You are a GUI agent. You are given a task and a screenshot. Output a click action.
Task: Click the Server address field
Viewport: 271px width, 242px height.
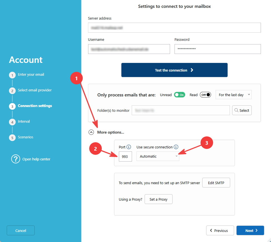[x=175, y=28]
